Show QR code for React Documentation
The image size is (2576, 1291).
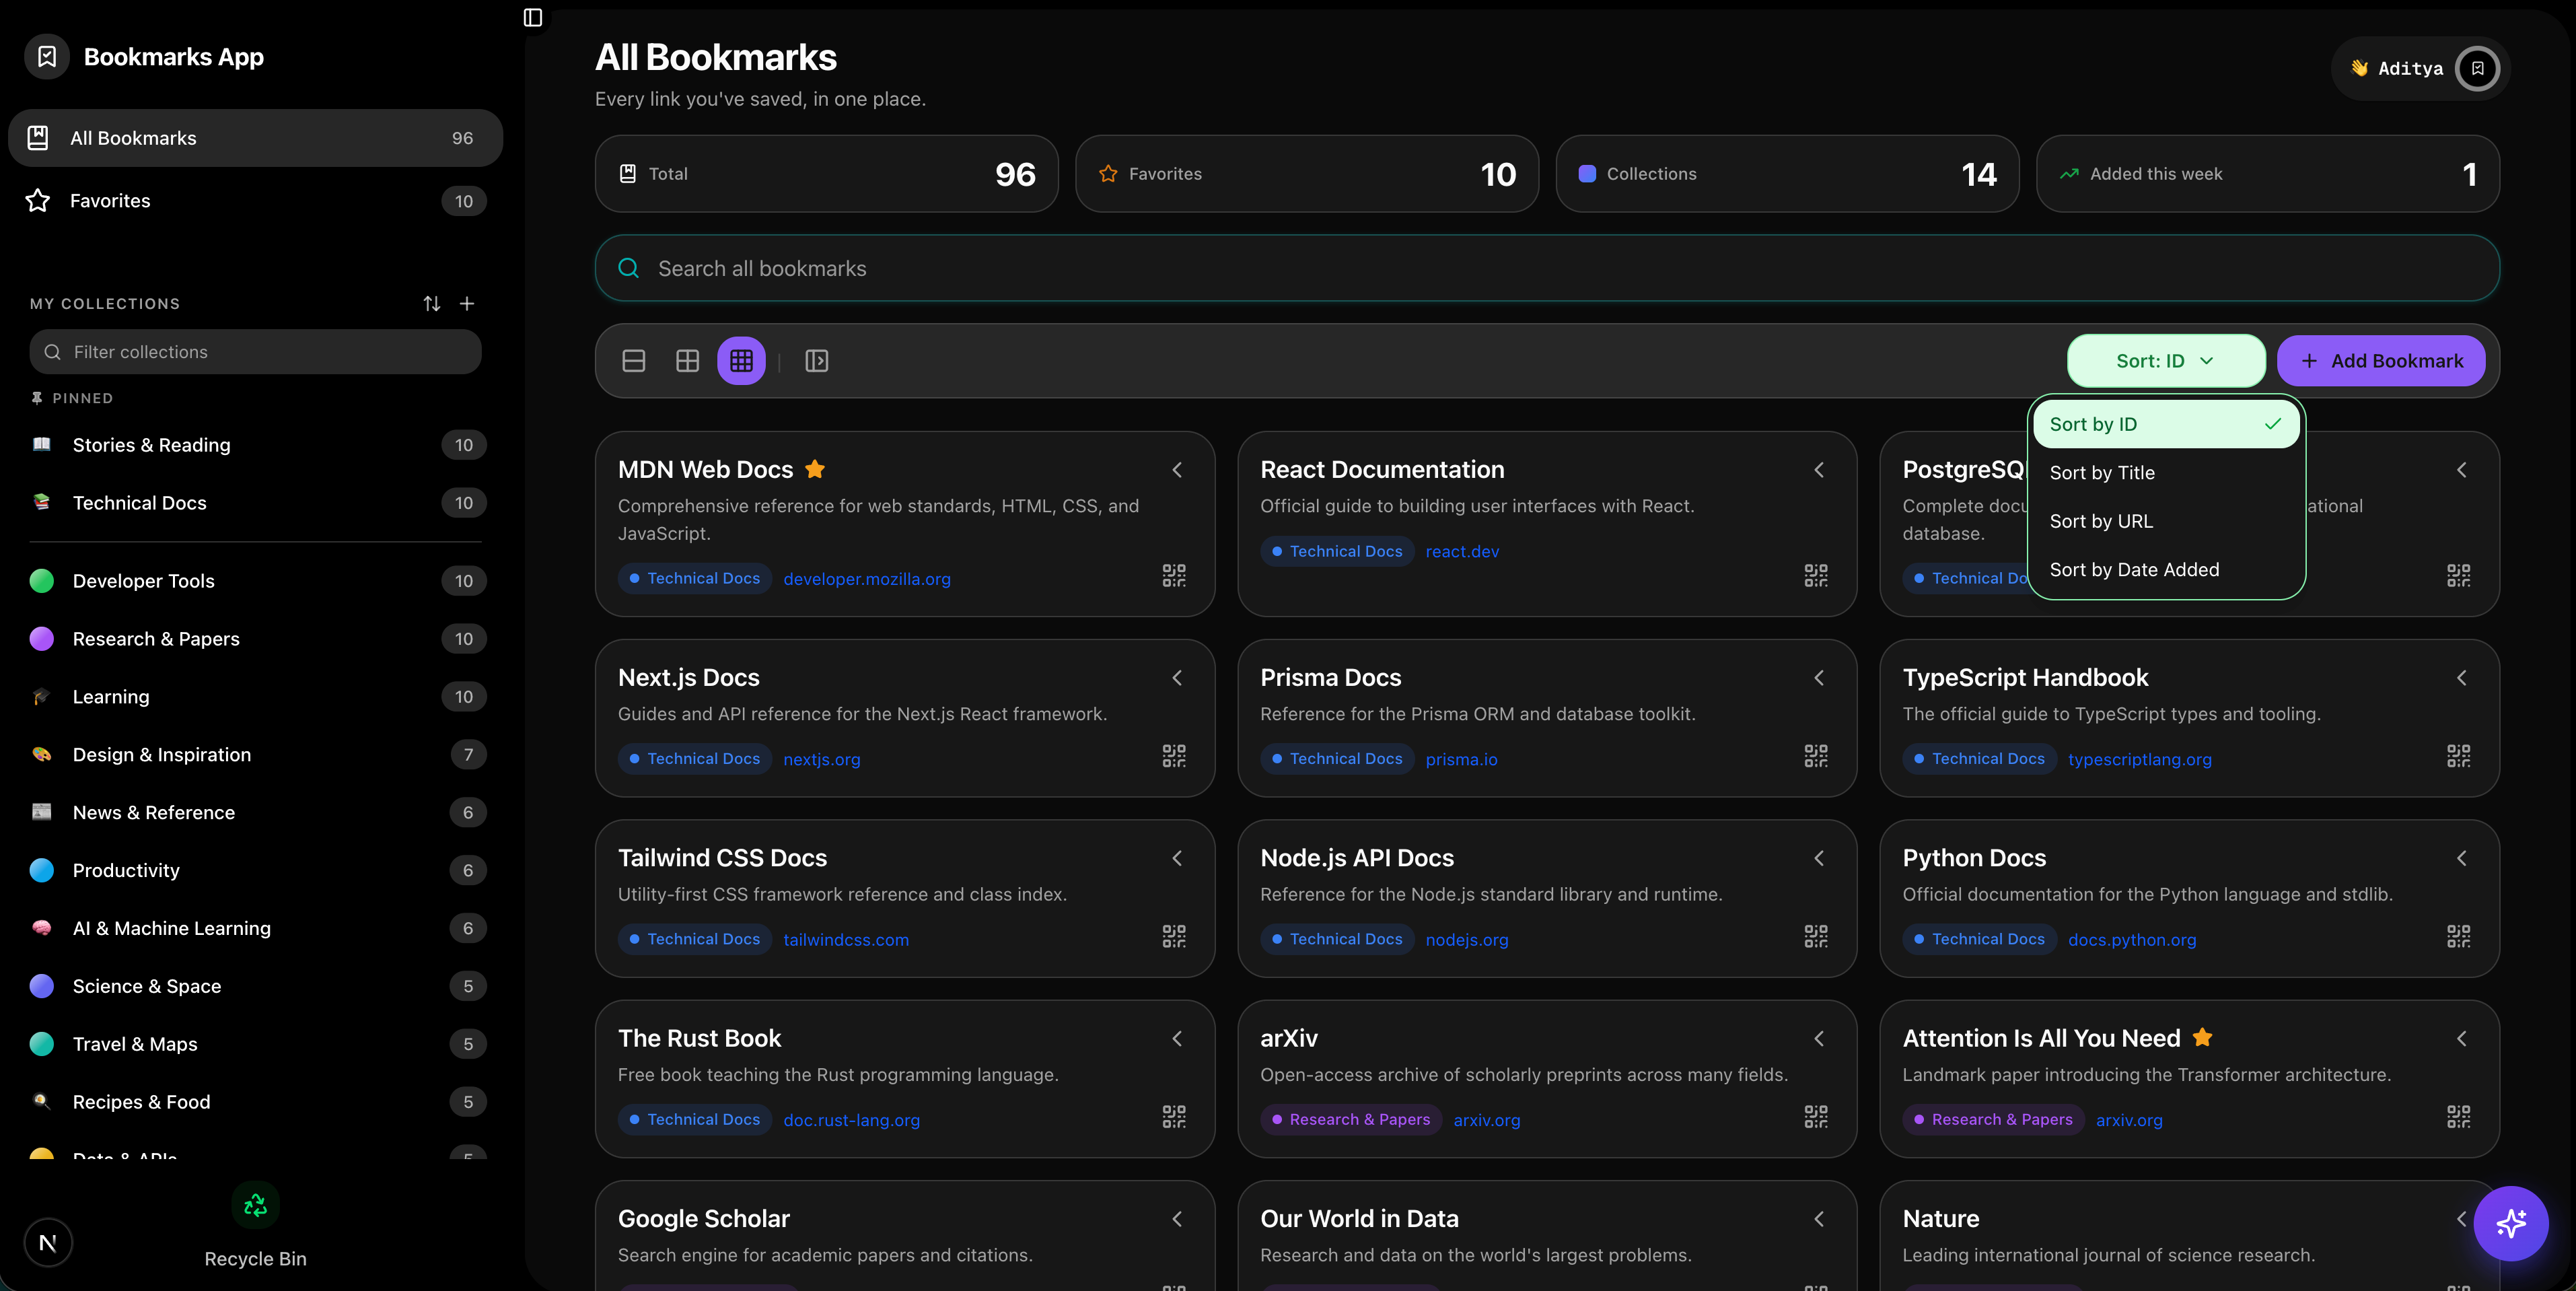1816,575
